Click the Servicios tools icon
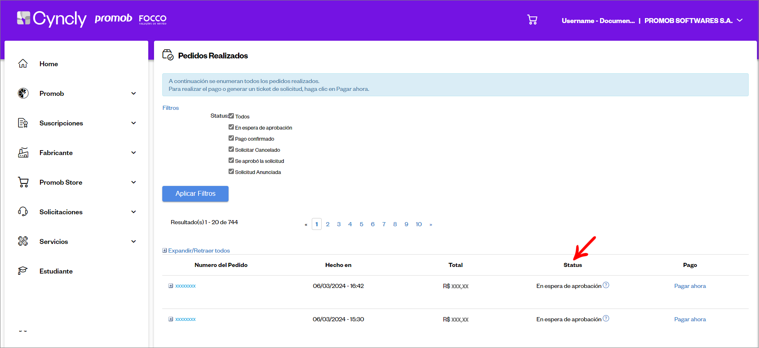This screenshot has width=759, height=348. tap(23, 241)
